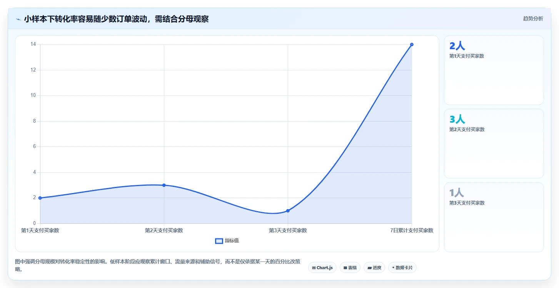559x288 pixels.
Task: Click the lightning icon beside the title
Action: [x=18, y=19]
